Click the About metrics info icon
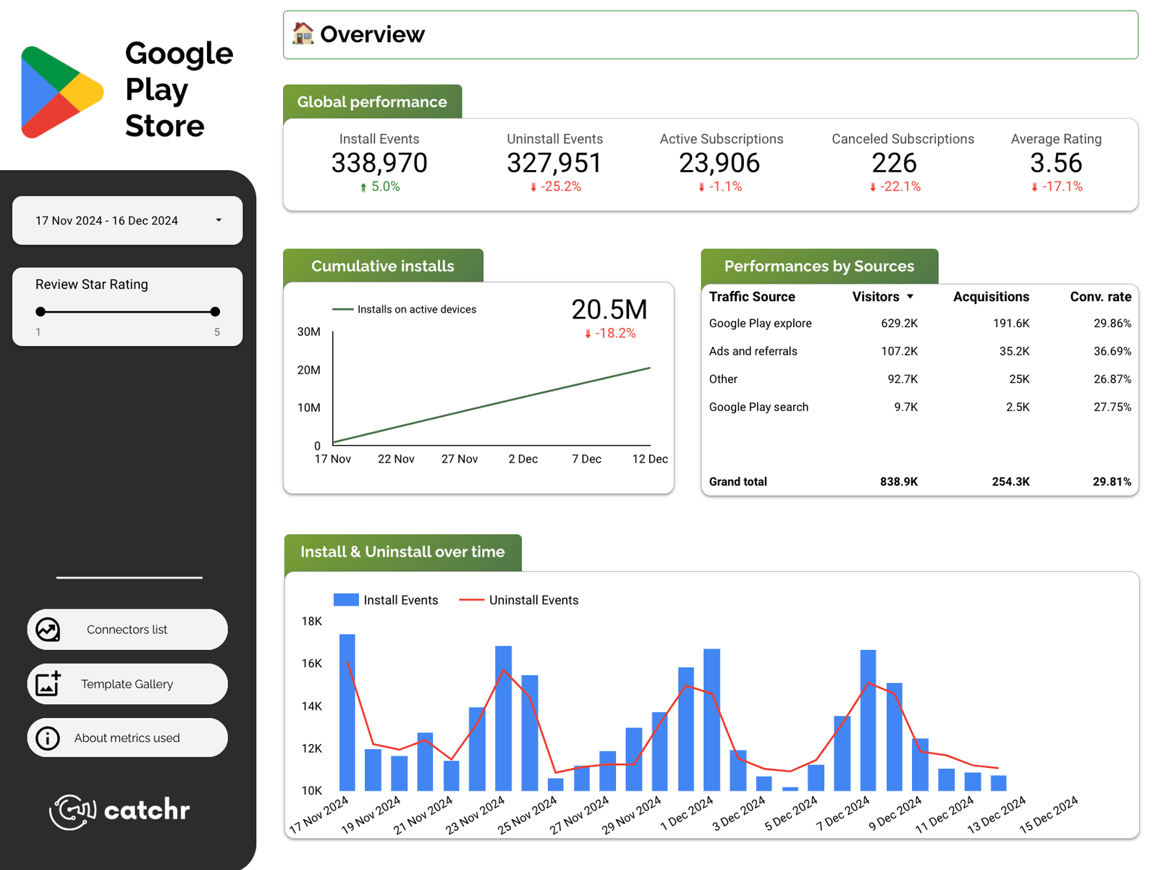Viewport: 1158px width, 870px height. [x=47, y=738]
